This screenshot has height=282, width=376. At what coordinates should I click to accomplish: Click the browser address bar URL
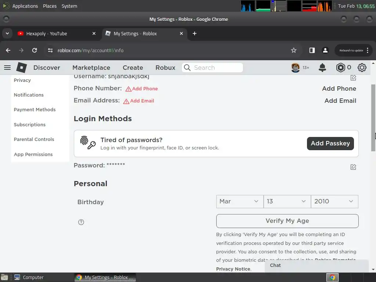tap(91, 50)
